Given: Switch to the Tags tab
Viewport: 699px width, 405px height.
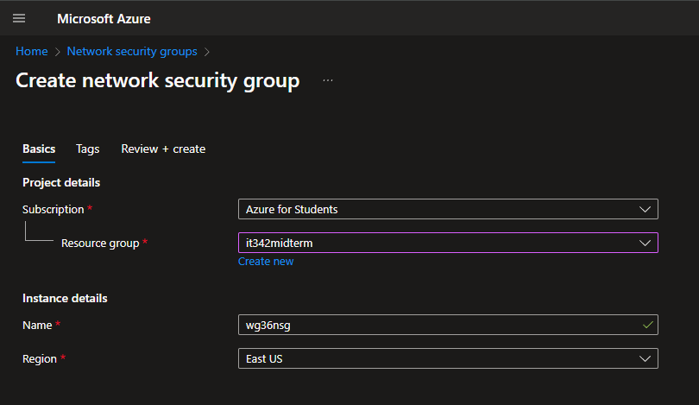Looking at the screenshot, I should 87,149.
